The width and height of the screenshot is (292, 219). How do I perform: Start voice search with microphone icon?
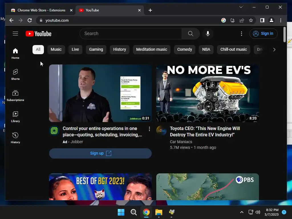point(208,34)
